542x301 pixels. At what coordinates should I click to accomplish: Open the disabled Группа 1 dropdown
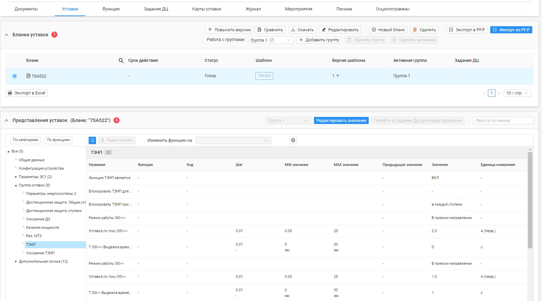[x=288, y=121]
